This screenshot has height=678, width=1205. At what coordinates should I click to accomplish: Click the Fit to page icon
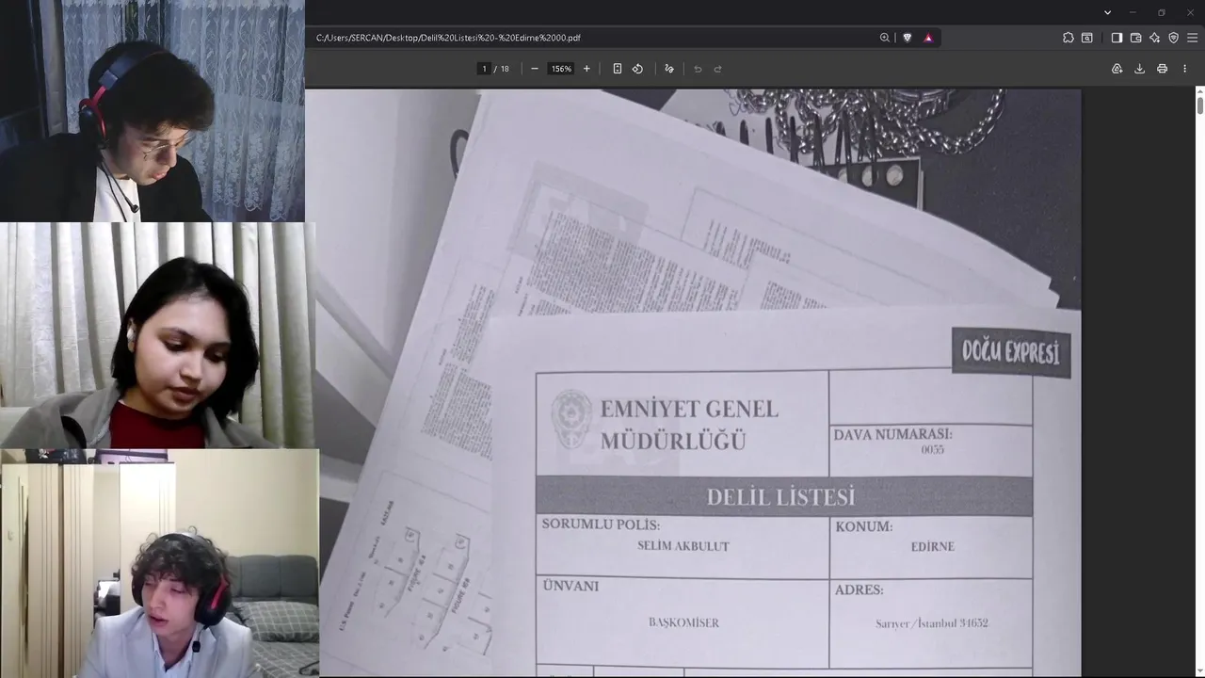618,69
